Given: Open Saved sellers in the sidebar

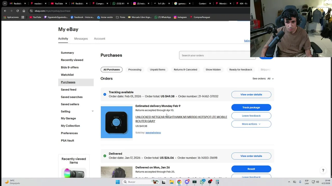Looking at the screenshot, I should click(x=70, y=104).
